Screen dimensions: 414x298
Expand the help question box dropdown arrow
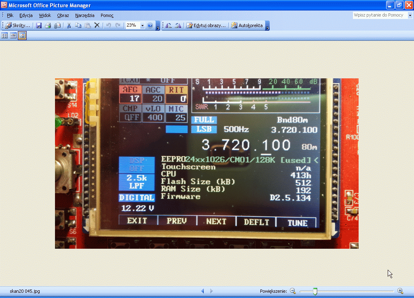coord(410,15)
